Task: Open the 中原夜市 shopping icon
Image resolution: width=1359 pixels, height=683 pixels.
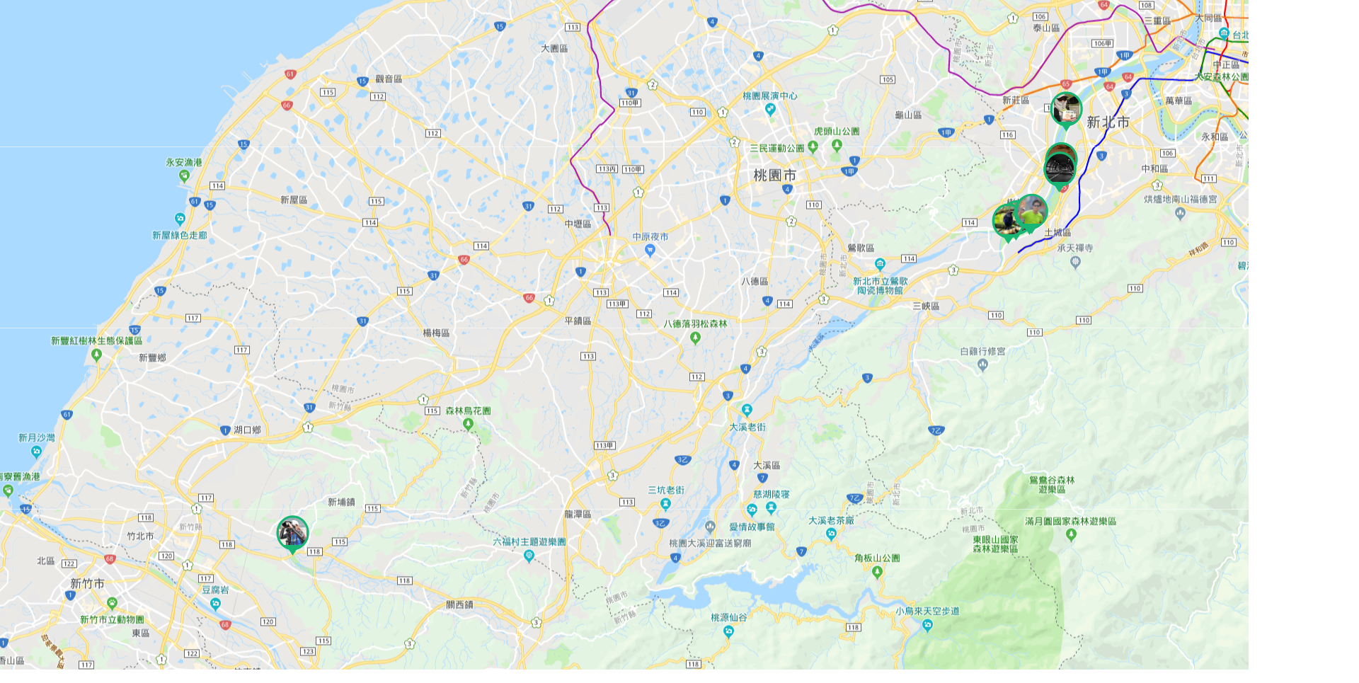Action: click(x=650, y=251)
